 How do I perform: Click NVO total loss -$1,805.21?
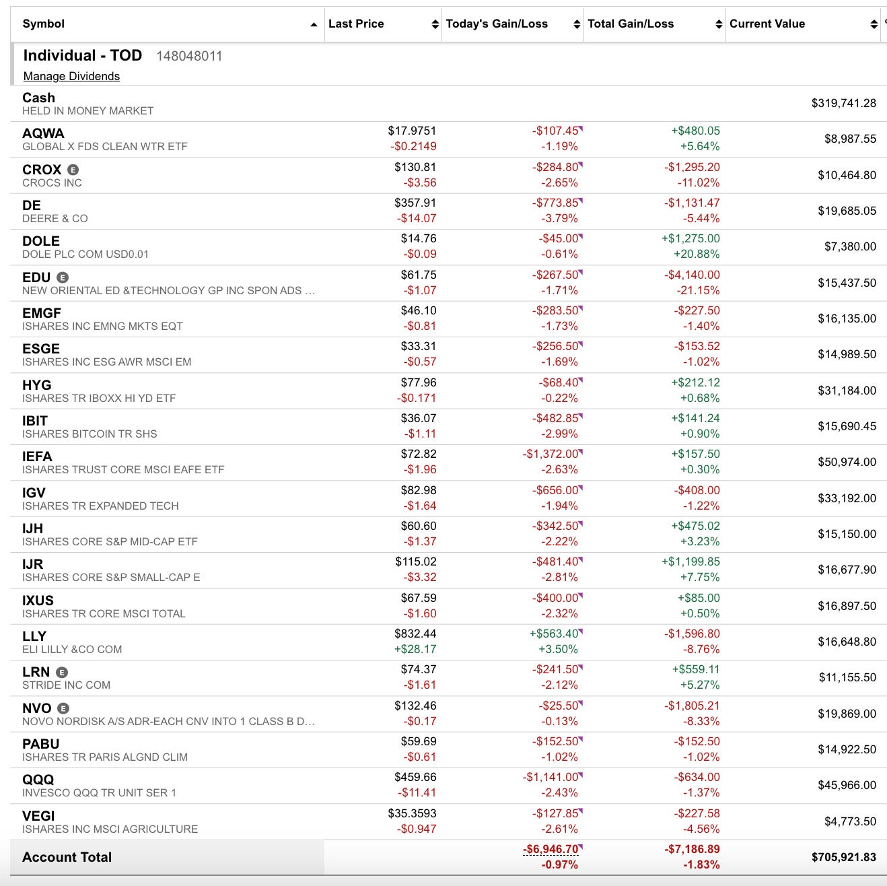click(x=692, y=706)
